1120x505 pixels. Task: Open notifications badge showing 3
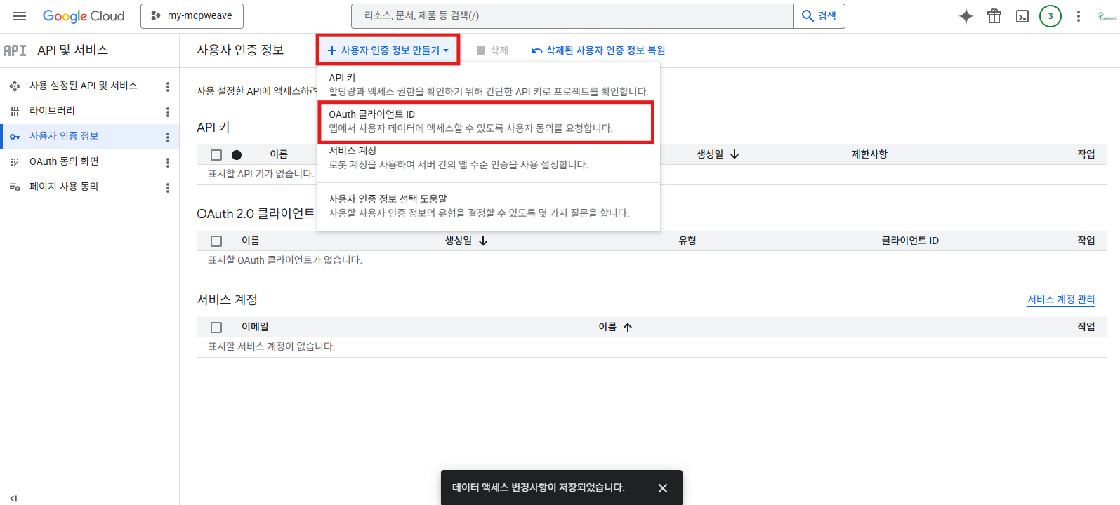[x=1050, y=16]
